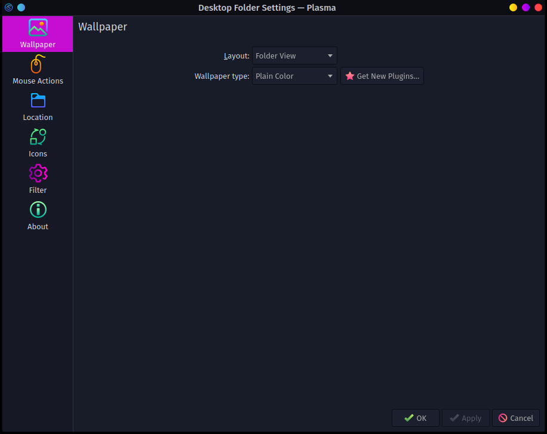Go to the Location settings page
The width and height of the screenshot is (547, 434).
pos(38,107)
